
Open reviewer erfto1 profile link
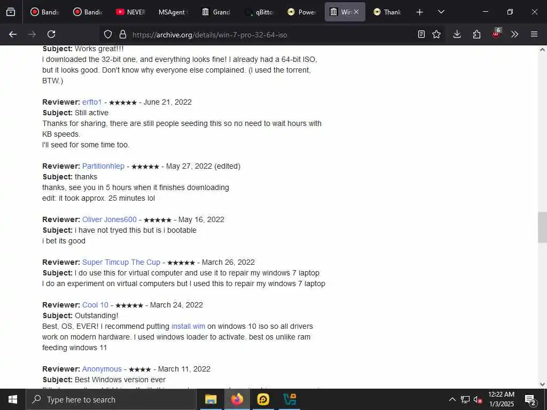(x=92, y=102)
